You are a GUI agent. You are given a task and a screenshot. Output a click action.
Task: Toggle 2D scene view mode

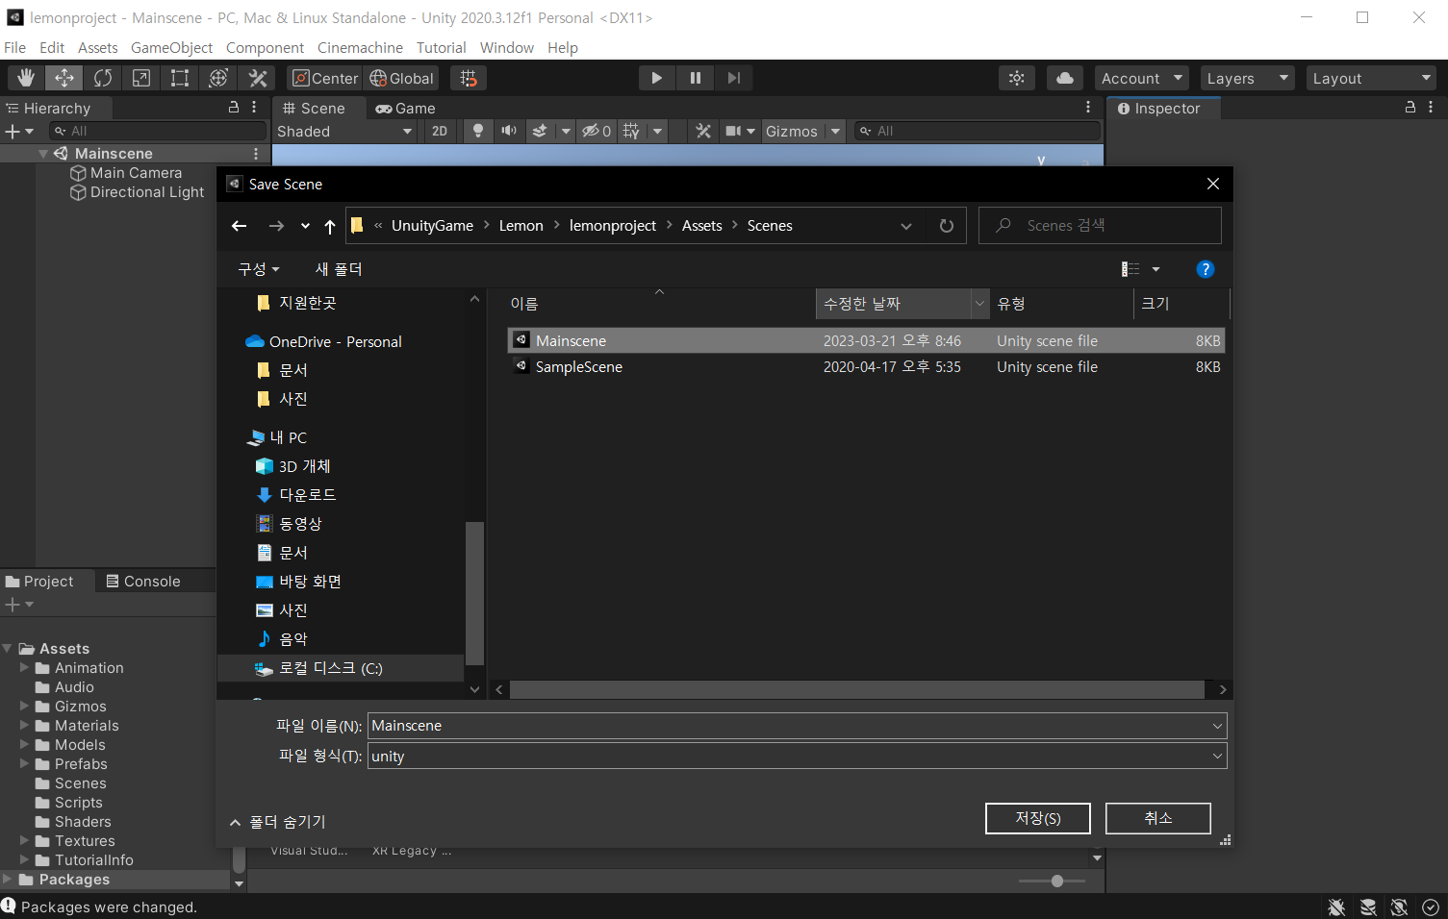[440, 131]
